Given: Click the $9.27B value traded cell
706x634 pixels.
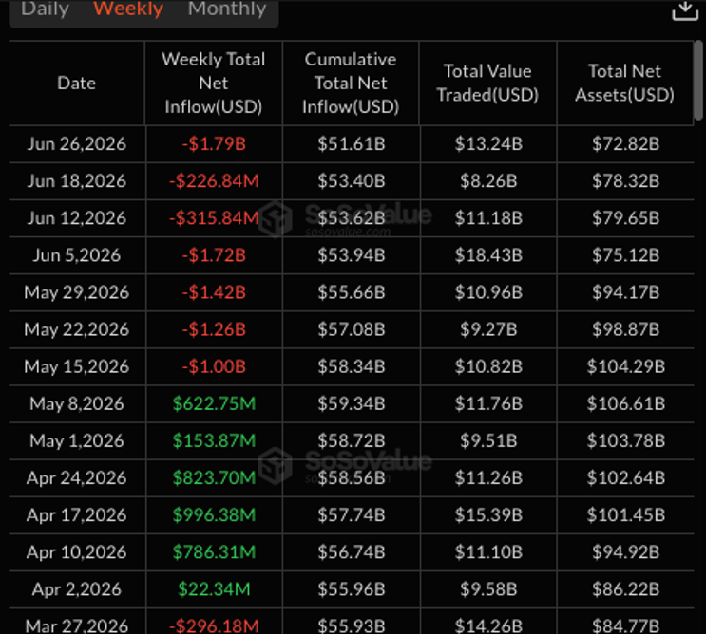Looking at the screenshot, I should coord(488,329).
